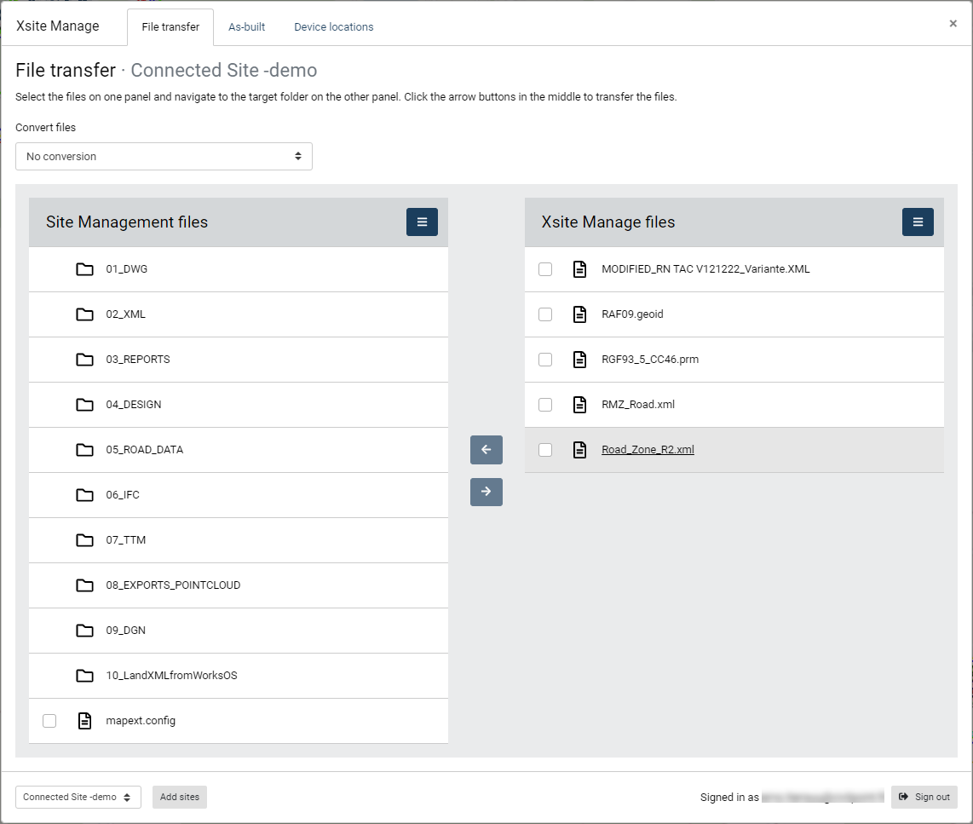Viewport: 973px width, 824px height.
Task: Tick the mapext.config checkbox
Action: coord(49,721)
